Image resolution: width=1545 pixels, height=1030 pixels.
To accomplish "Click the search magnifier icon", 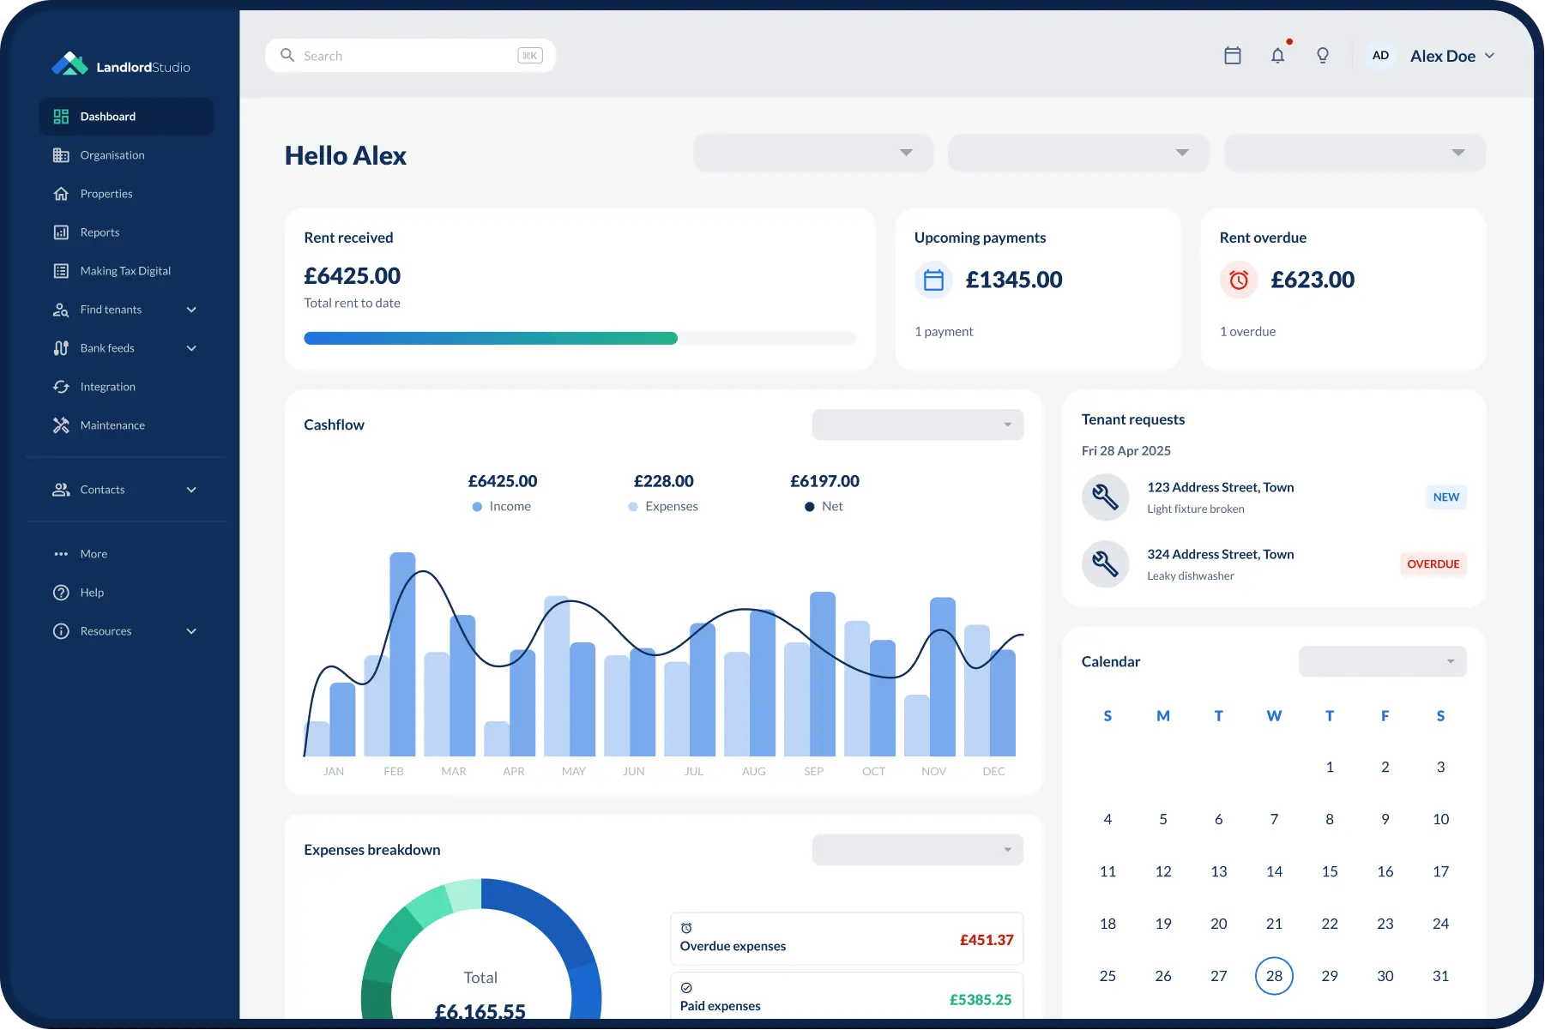I will point(287,56).
